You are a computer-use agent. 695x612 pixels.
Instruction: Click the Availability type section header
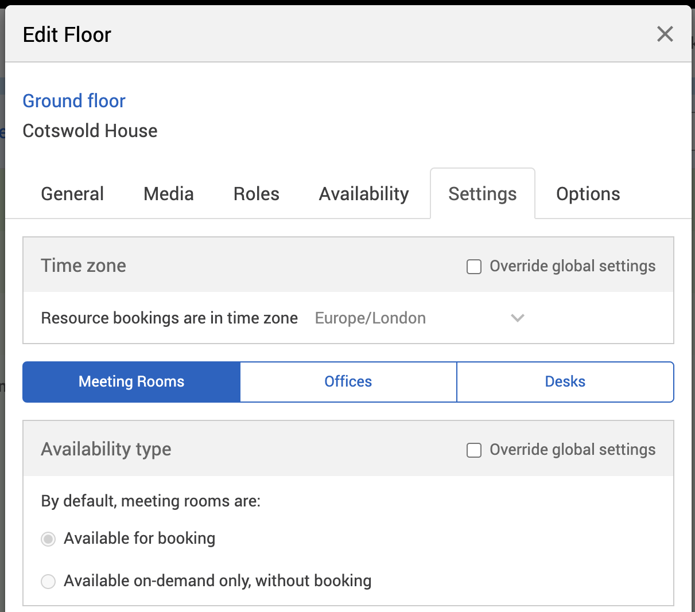click(106, 449)
